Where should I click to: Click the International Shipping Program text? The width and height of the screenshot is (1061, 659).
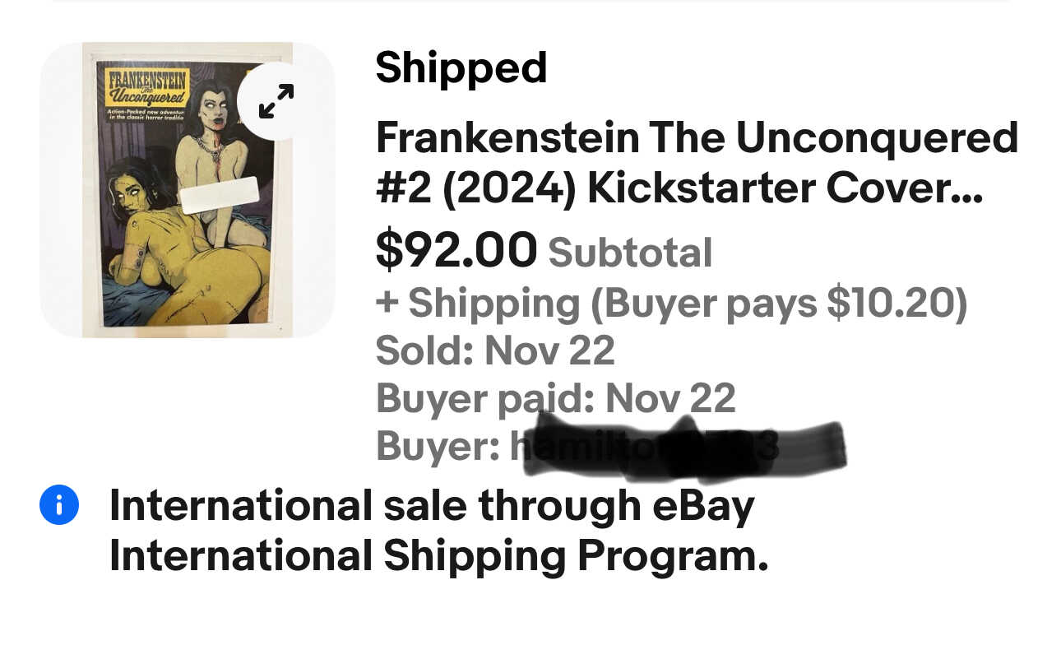click(438, 556)
